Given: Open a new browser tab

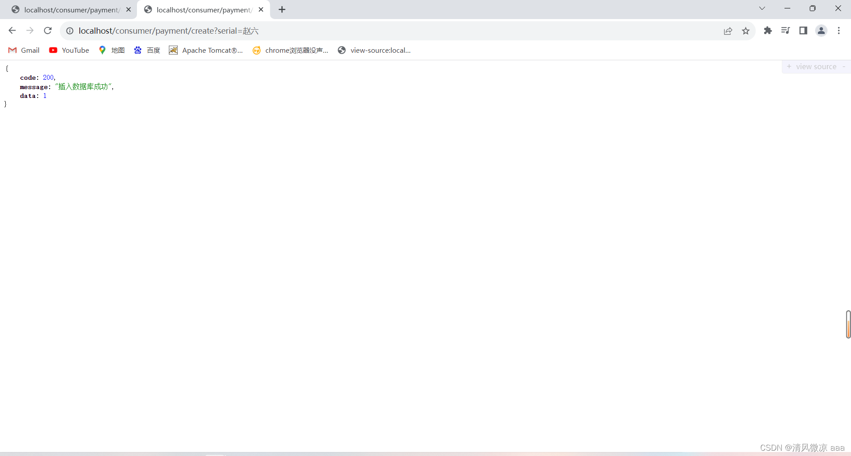Looking at the screenshot, I should [x=282, y=9].
